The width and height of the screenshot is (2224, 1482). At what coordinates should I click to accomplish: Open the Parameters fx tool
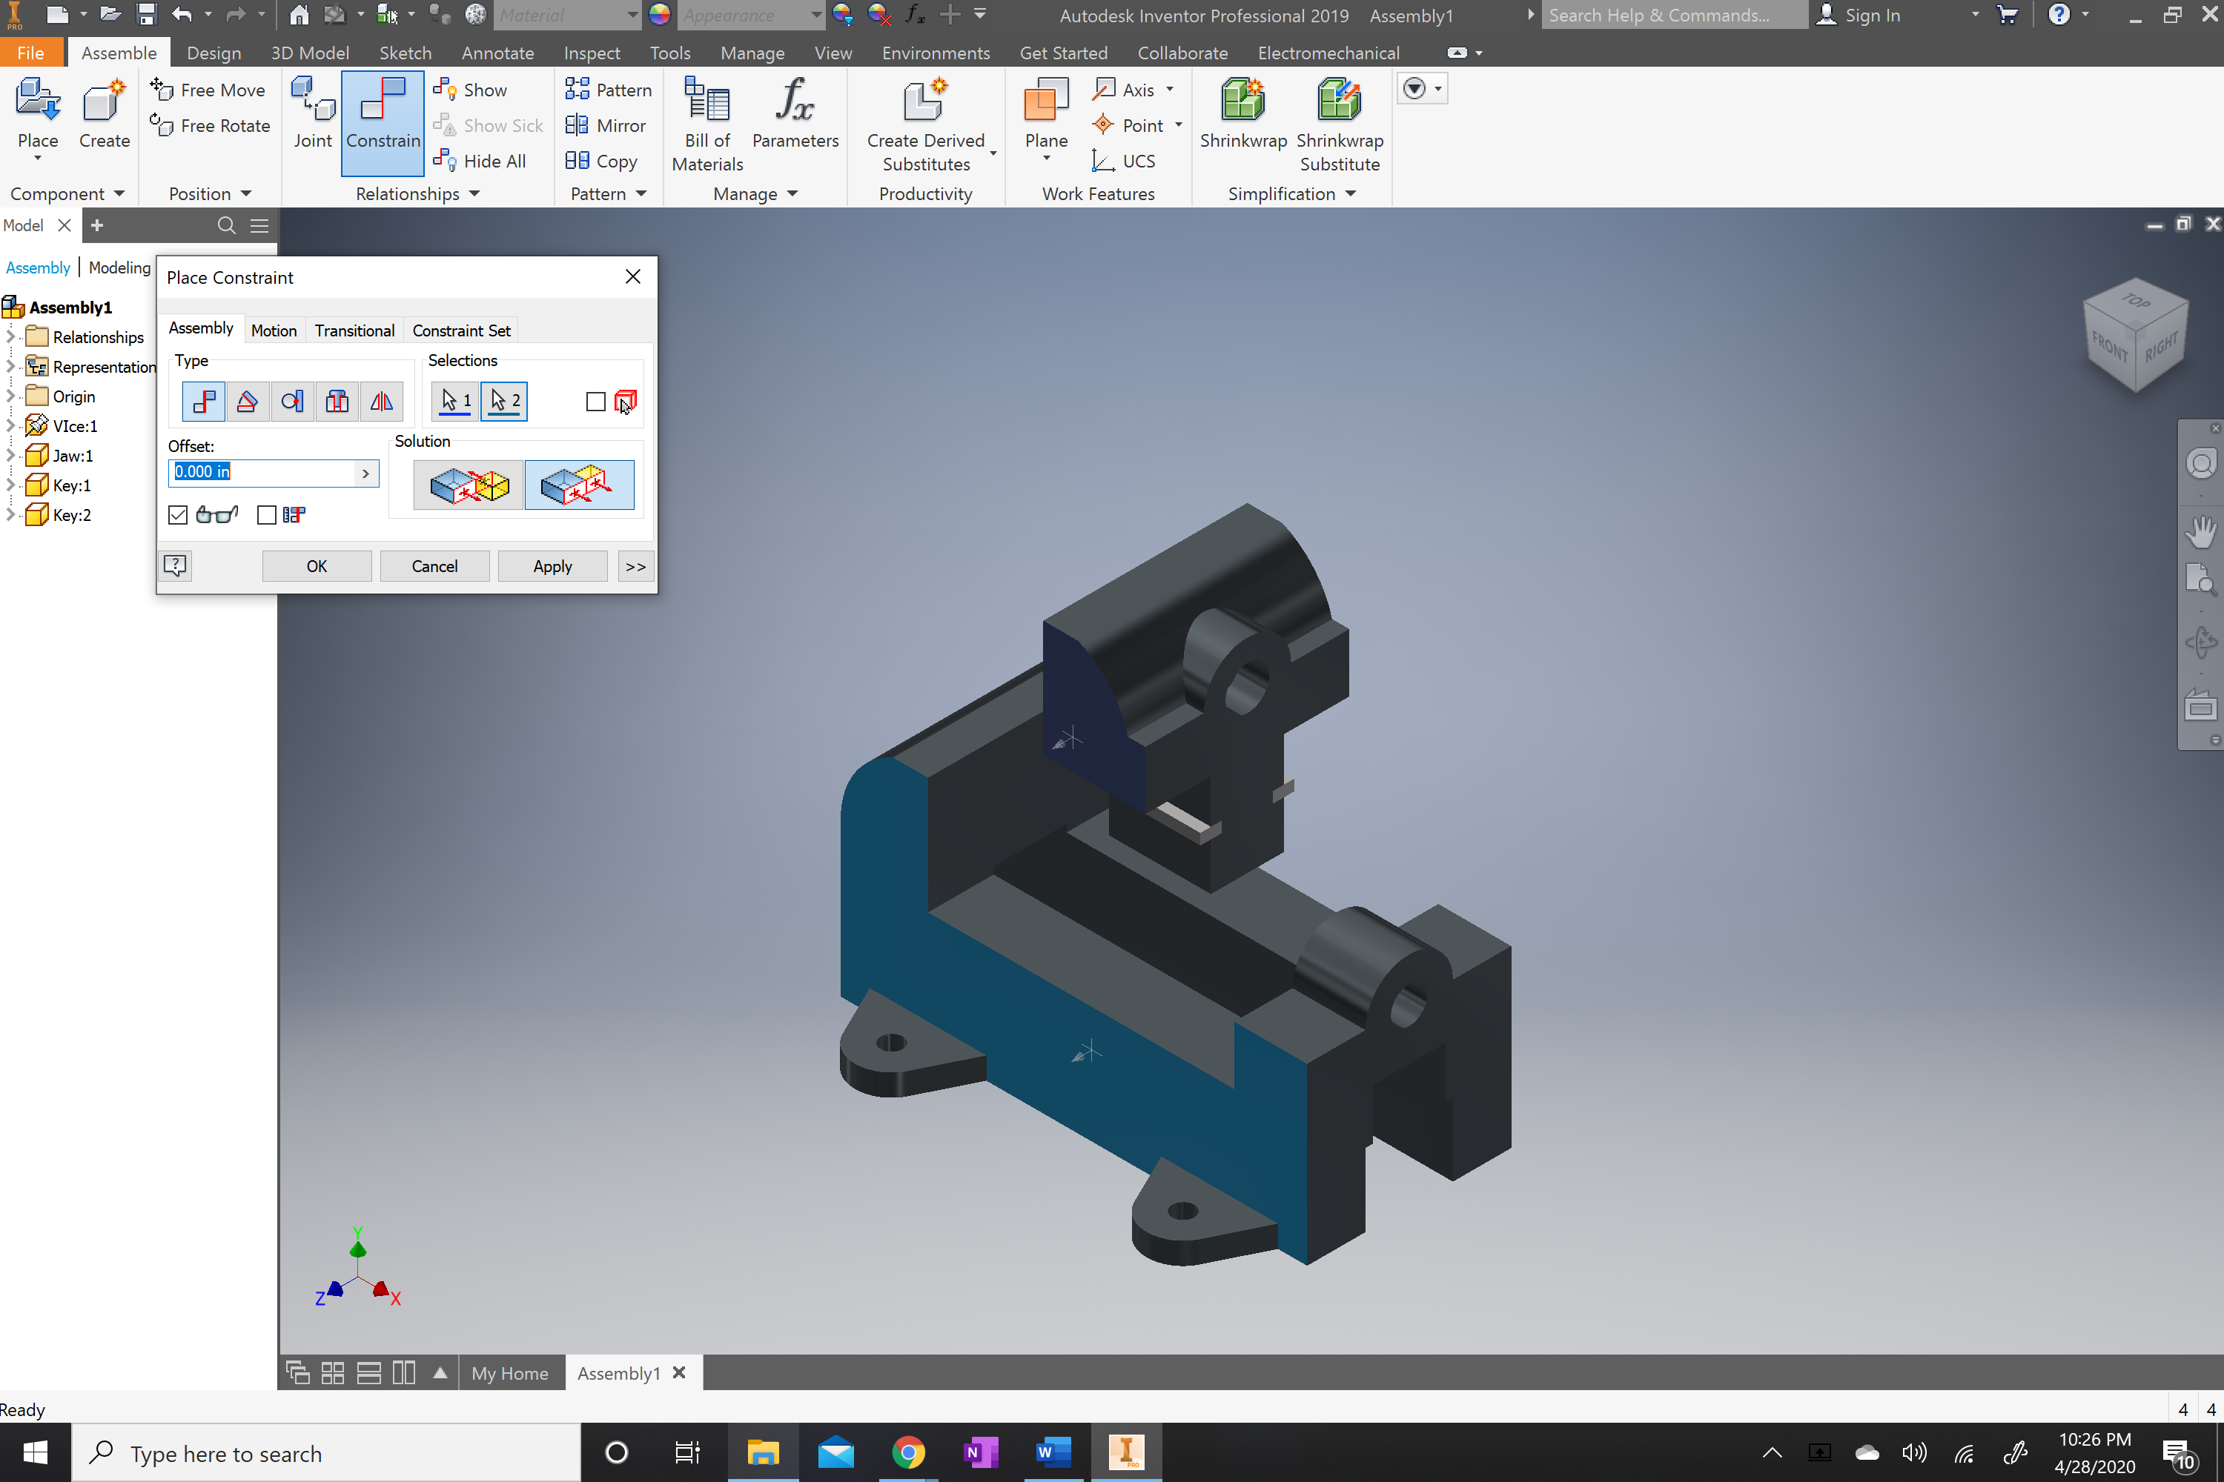pyautogui.click(x=795, y=113)
